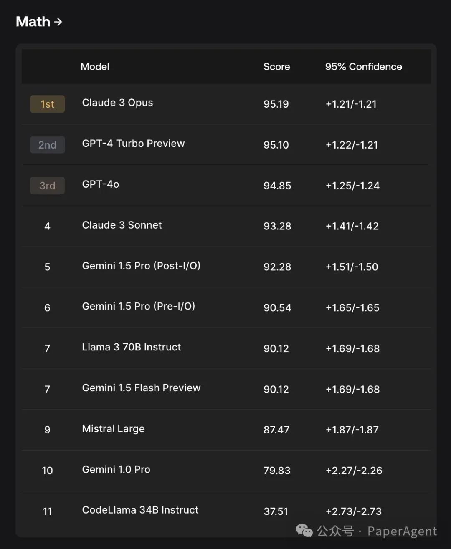Click the Model column header
This screenshot has width=451, height=549.
95,67
